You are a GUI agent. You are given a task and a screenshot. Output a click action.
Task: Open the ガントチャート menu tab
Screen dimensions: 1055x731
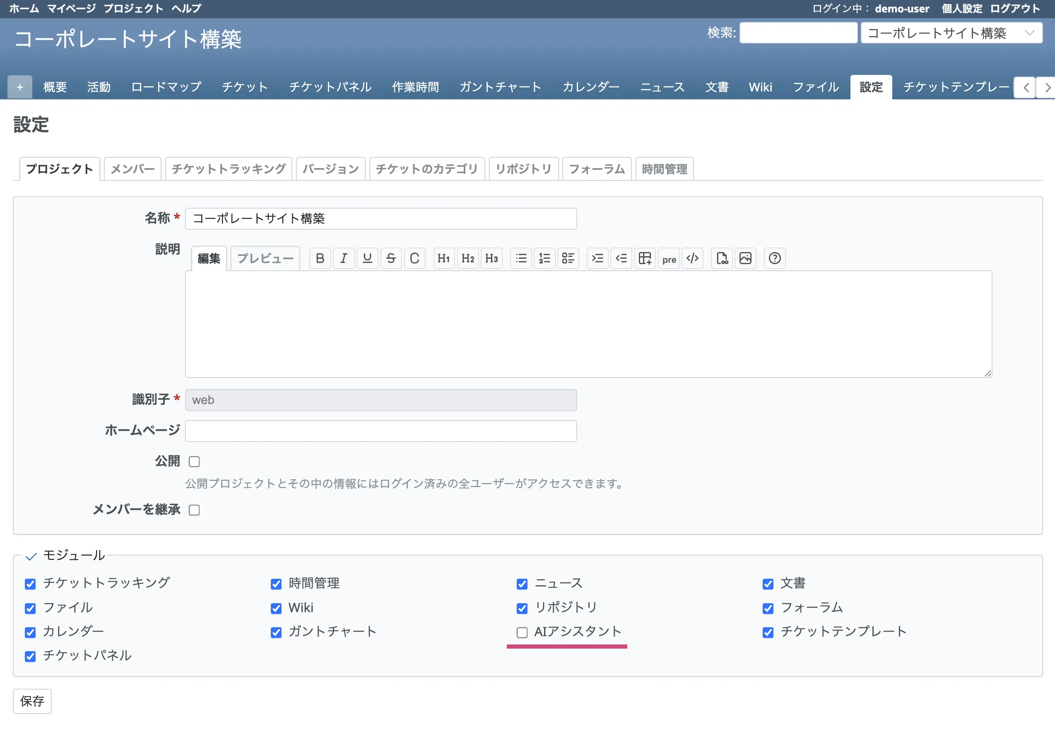tap(500, 87)
